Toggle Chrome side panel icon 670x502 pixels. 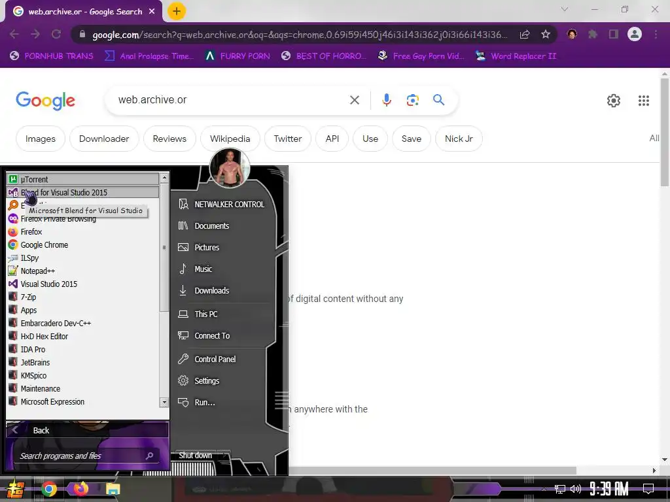point(613,34)
